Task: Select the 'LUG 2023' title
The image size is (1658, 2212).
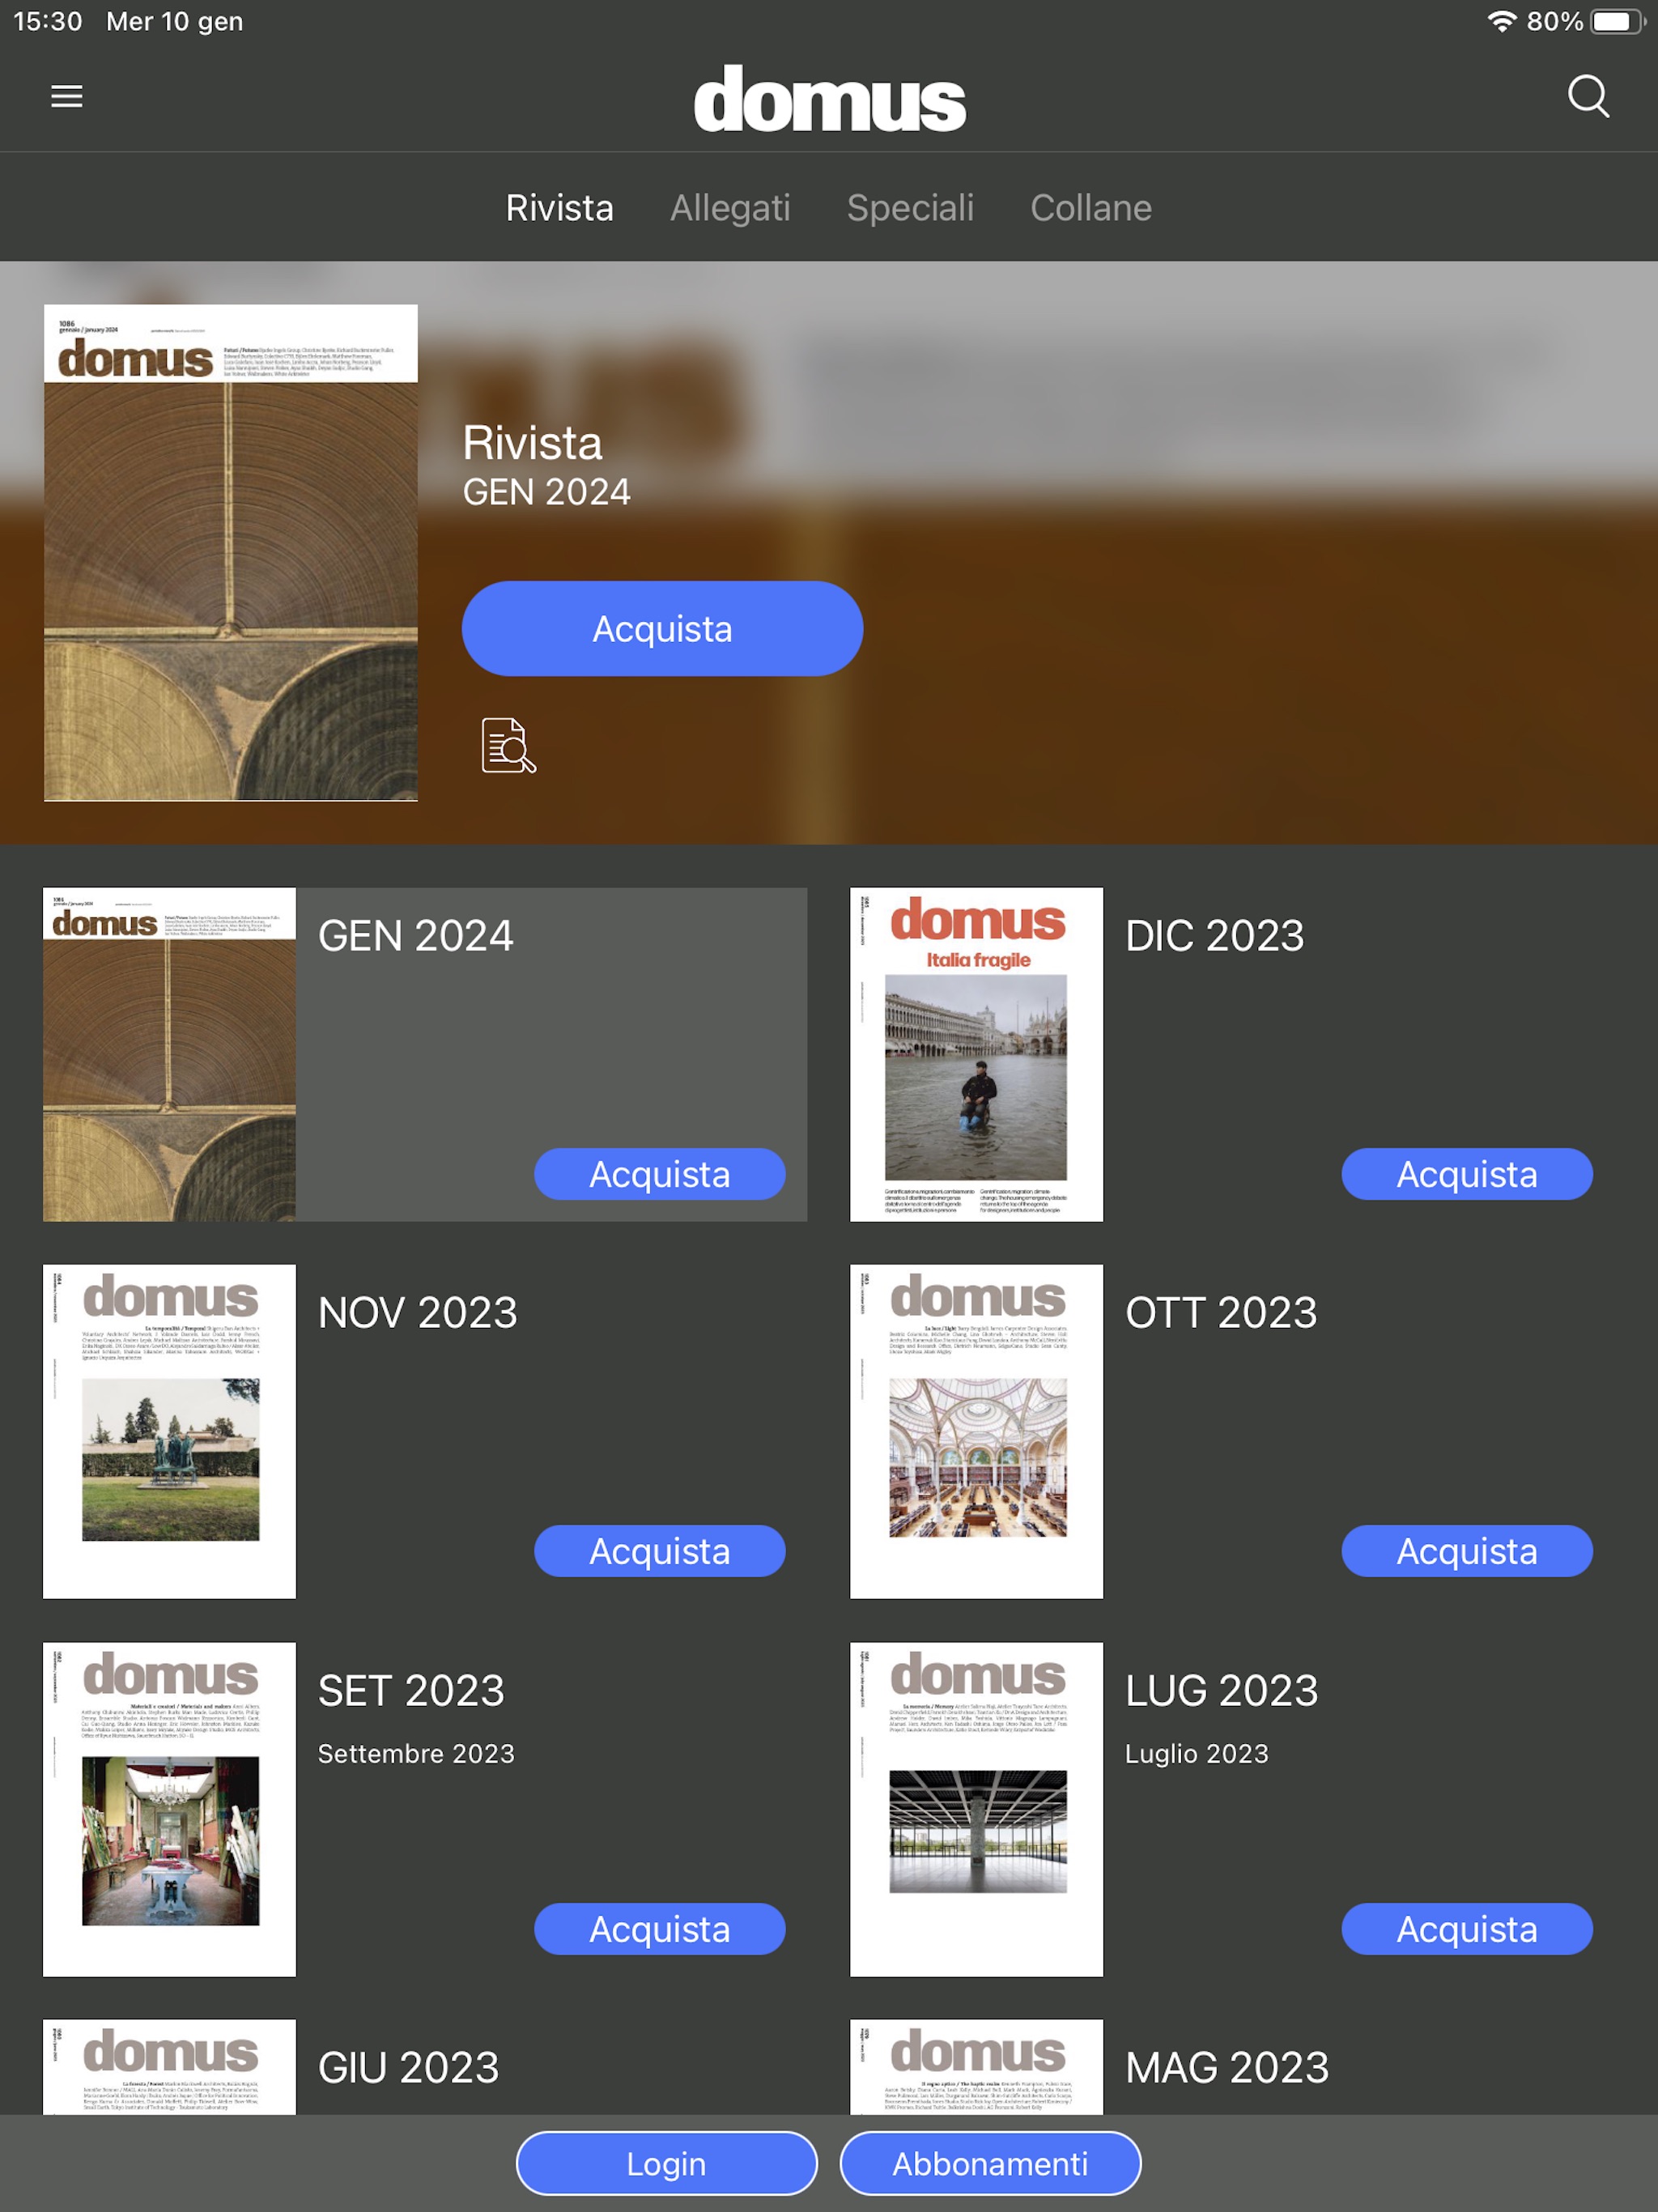Action: (1221, 1691)
